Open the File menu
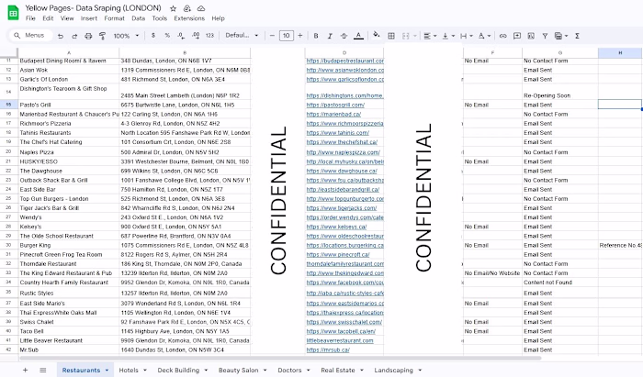643x377 pixels. tap(30, 18)
